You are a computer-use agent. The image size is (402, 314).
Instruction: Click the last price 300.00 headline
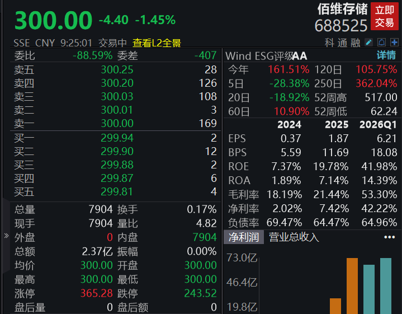tap(53, 20)
